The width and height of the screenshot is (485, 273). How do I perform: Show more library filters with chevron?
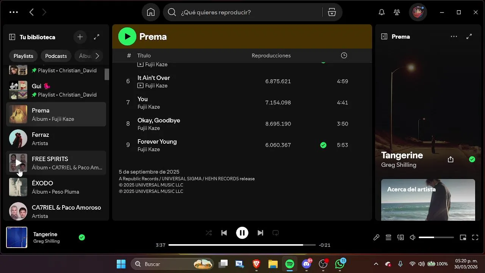tap(97, 56)
